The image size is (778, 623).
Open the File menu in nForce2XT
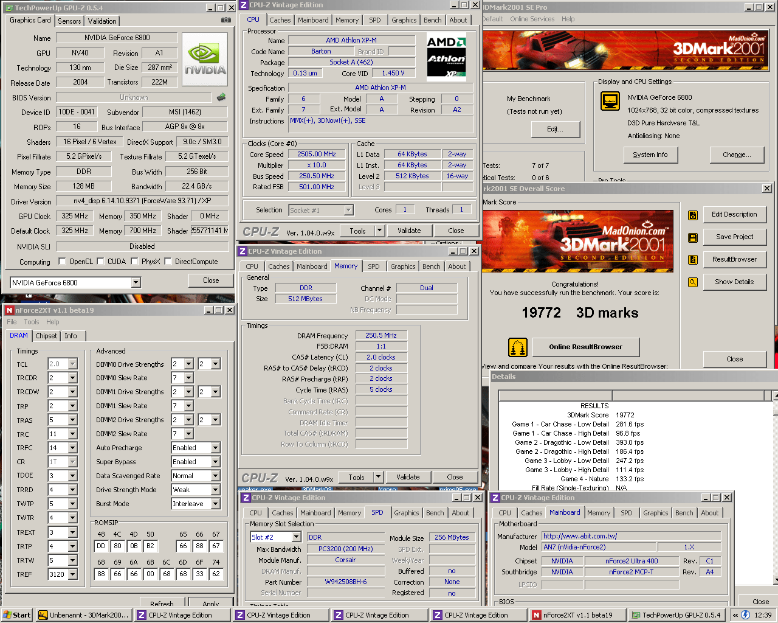(12, 322)
